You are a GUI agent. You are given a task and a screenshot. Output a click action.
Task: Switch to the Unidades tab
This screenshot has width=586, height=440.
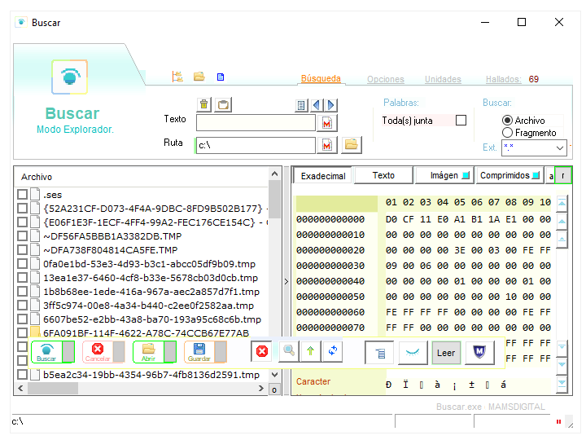tap(443, 79)
